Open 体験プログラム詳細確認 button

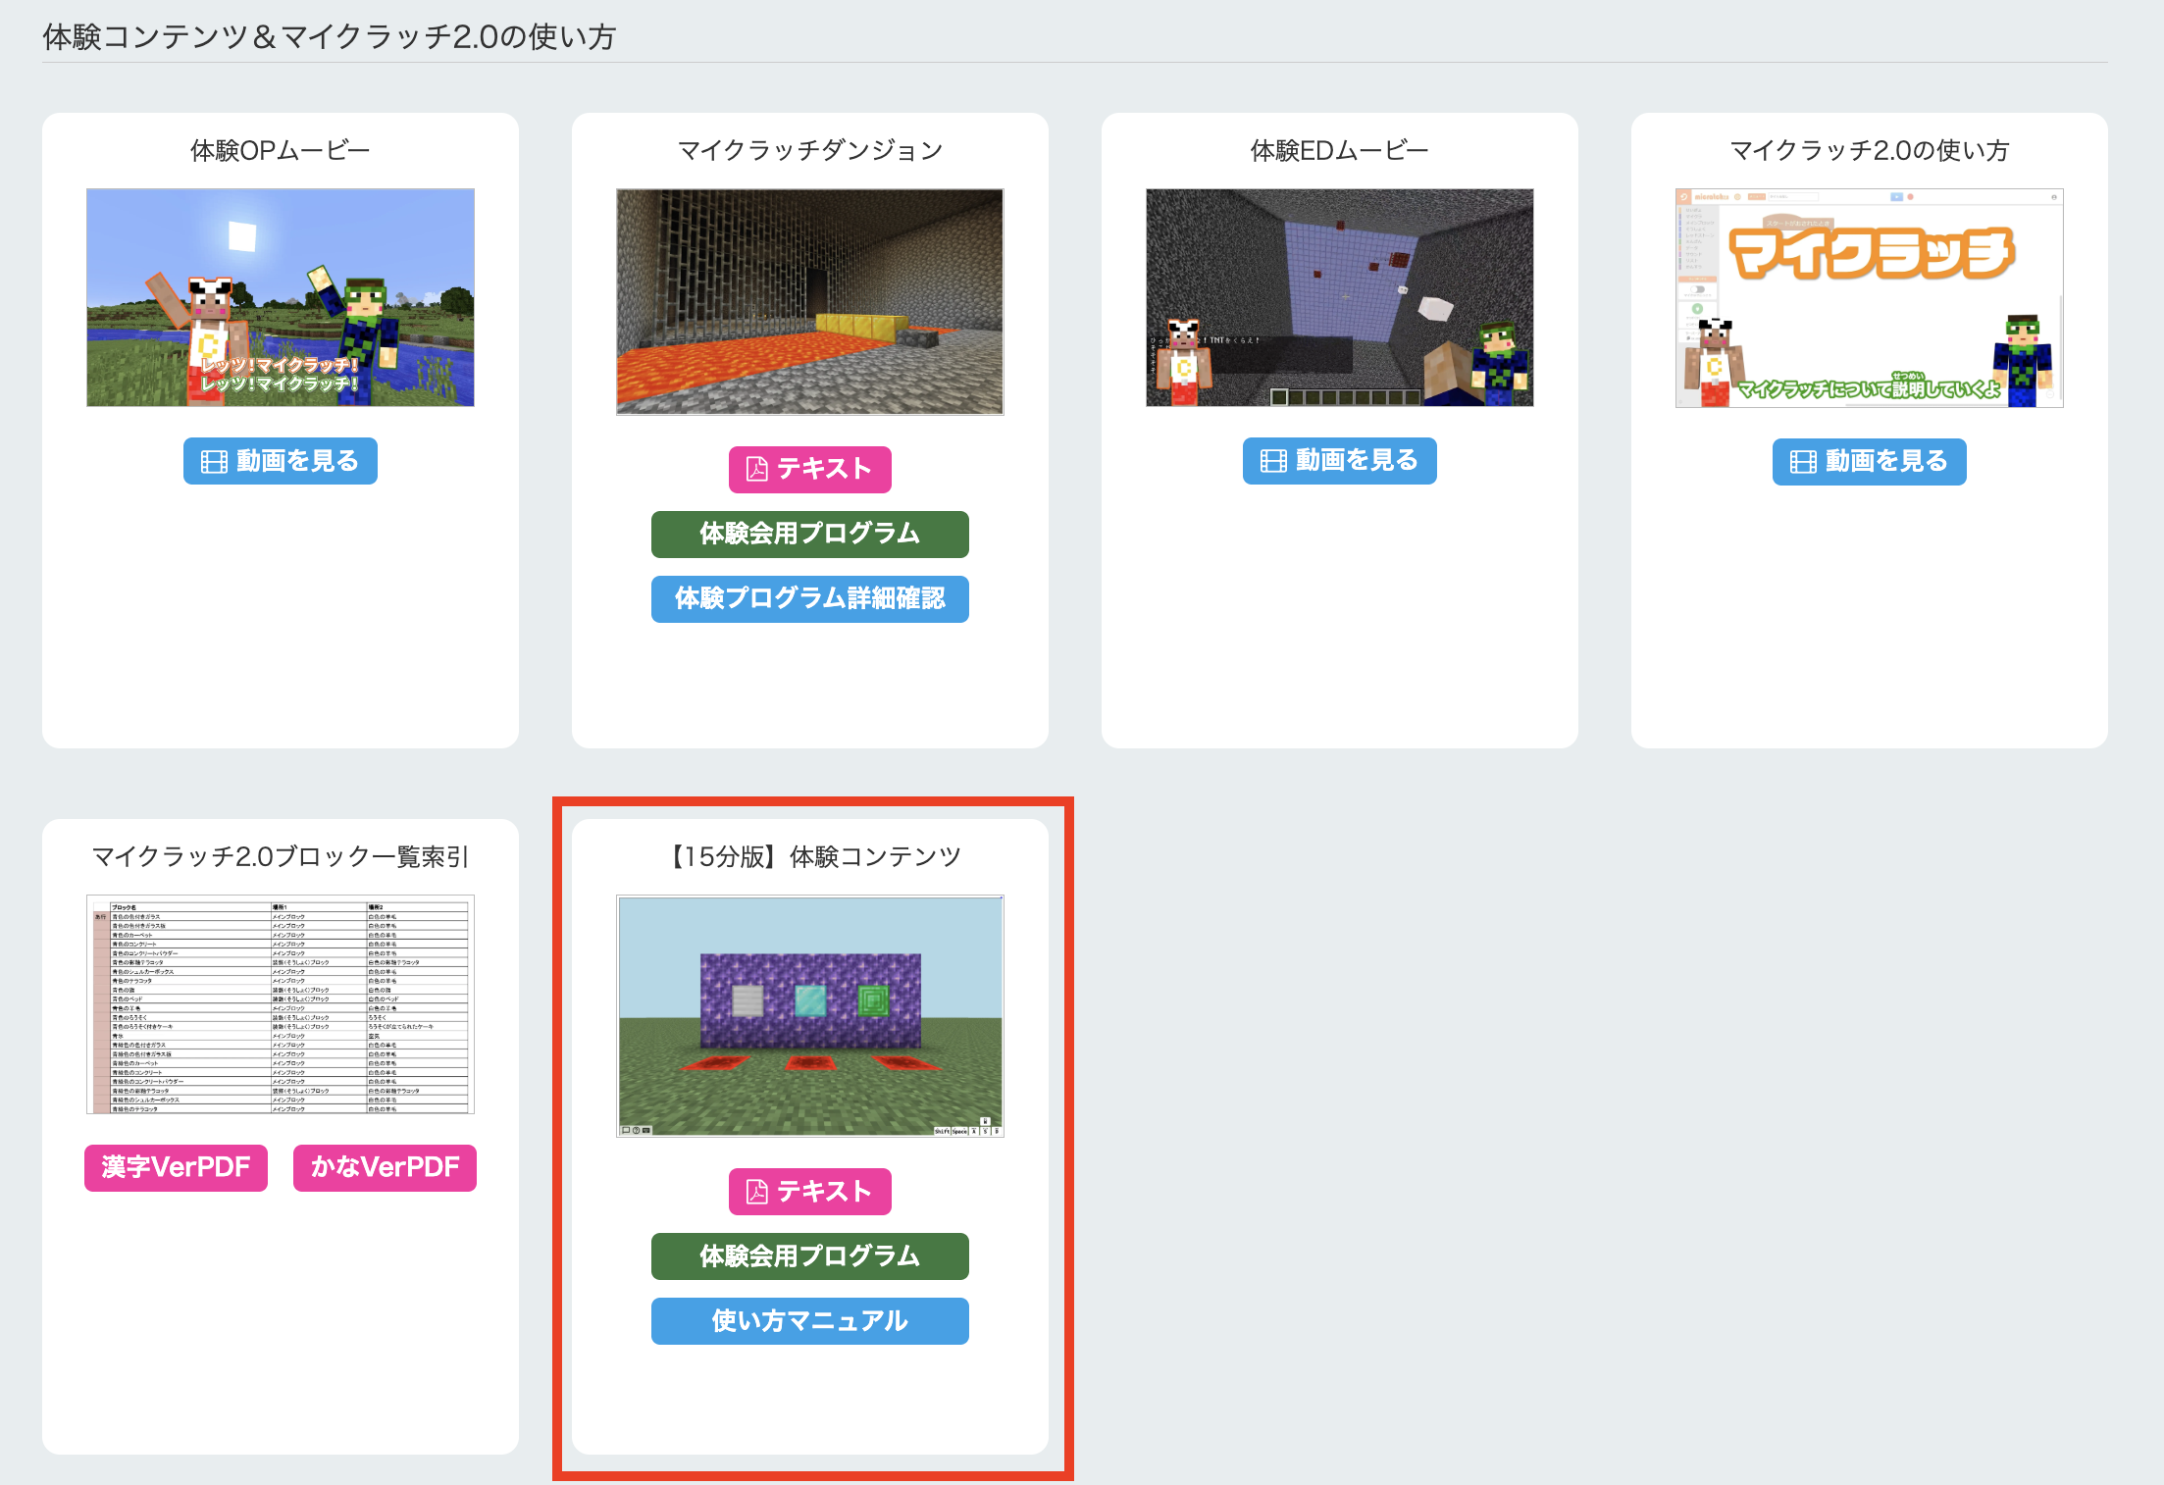809,599
